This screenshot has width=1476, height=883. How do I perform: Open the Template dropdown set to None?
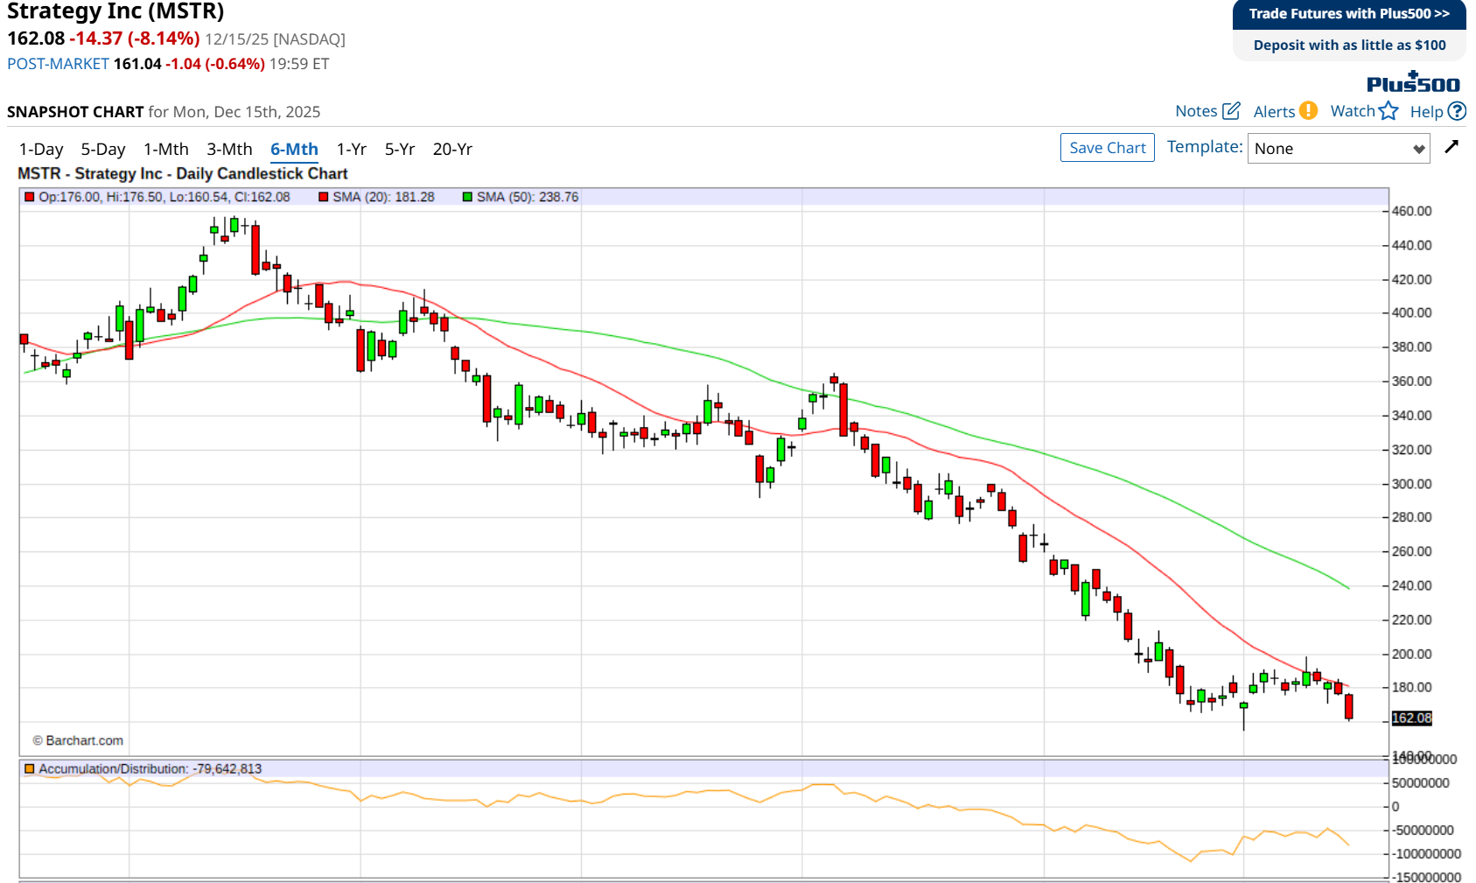[1338, 149]
